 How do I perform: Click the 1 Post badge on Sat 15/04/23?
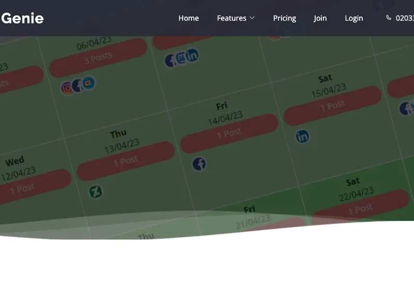(x=332, y=106)
